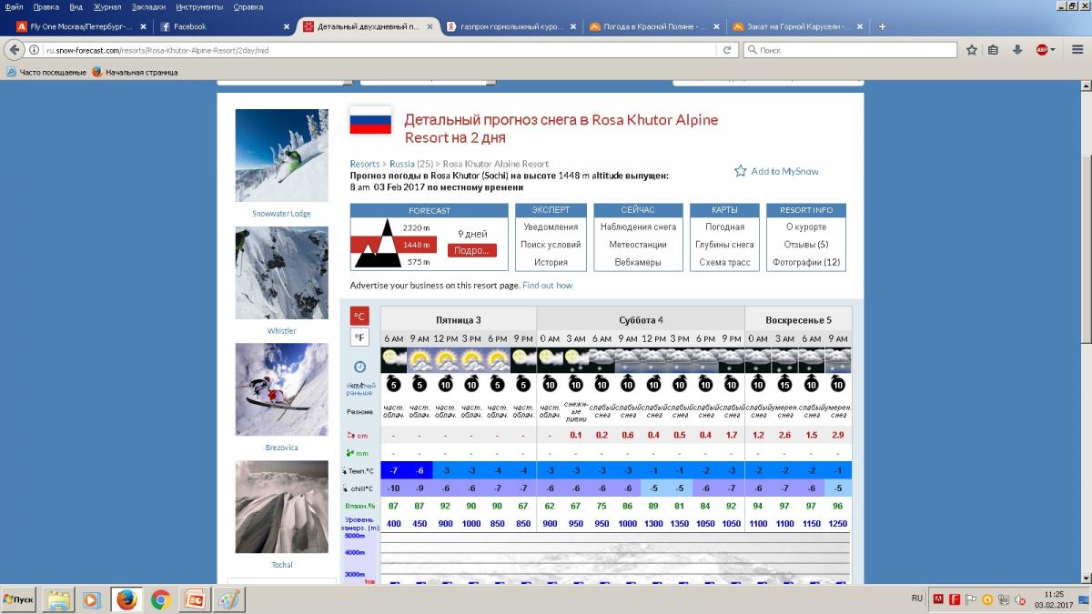Open the Файл menu
The height and width of the screenshot is (614, 1092).
point(14,6)
